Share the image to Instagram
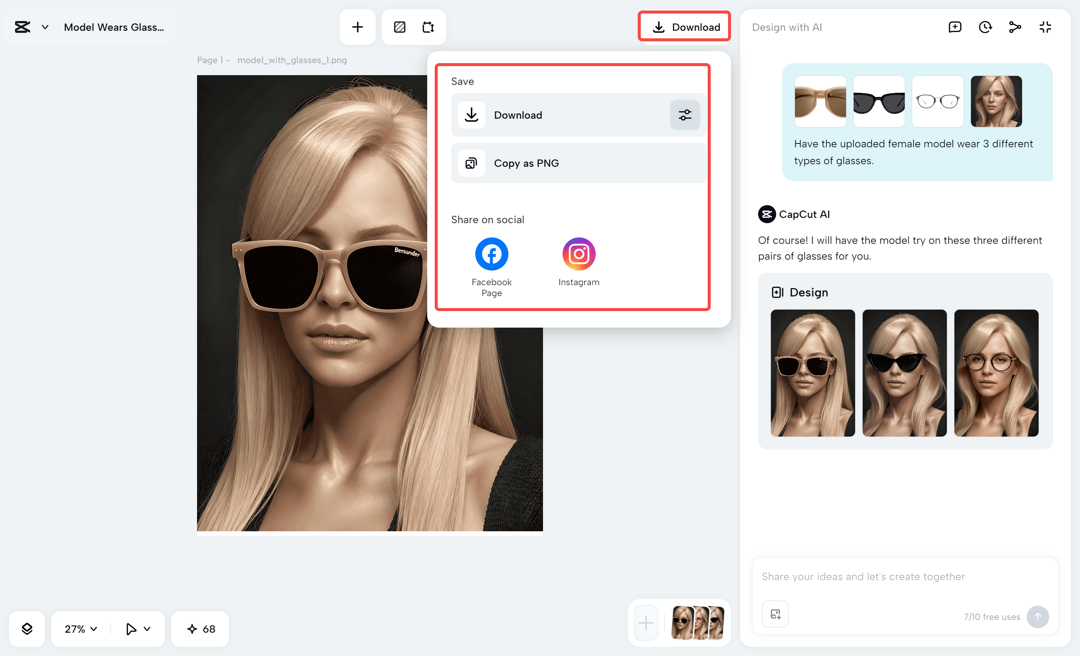 coord(578,254)
